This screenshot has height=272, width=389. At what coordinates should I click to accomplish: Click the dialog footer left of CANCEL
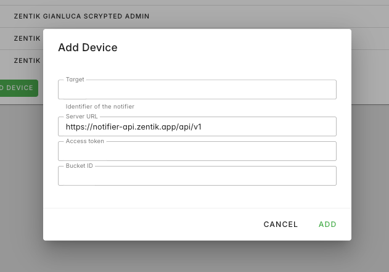click(x=154, y=225)
